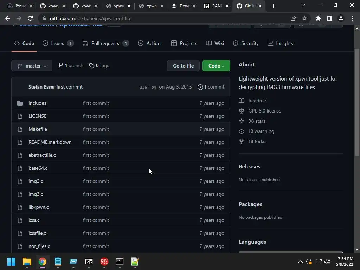Viewport: 360px width, 270px height.
Task: Open the green Code dropdown
Action: click(x=216, y=66)
